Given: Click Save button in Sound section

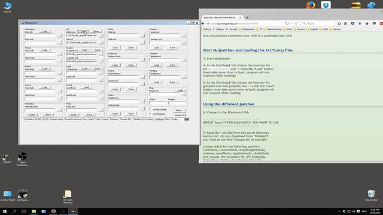Looking at the screenshot, I should tap(131, 89).
